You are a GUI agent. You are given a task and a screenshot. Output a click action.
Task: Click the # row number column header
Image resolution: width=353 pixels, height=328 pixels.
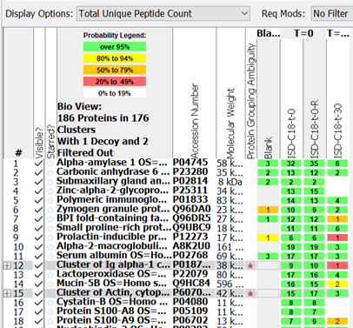pyautogui.click(x=18, y=152)
